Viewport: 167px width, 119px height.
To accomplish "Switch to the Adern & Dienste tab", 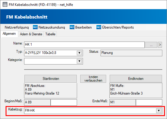I will [31, 34].
